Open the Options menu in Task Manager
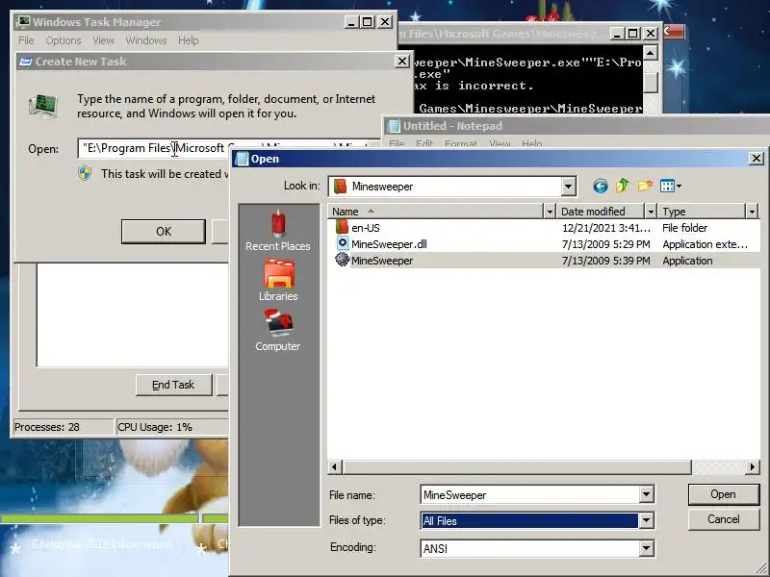Screen dimensions: 770x577 (64, 40)
